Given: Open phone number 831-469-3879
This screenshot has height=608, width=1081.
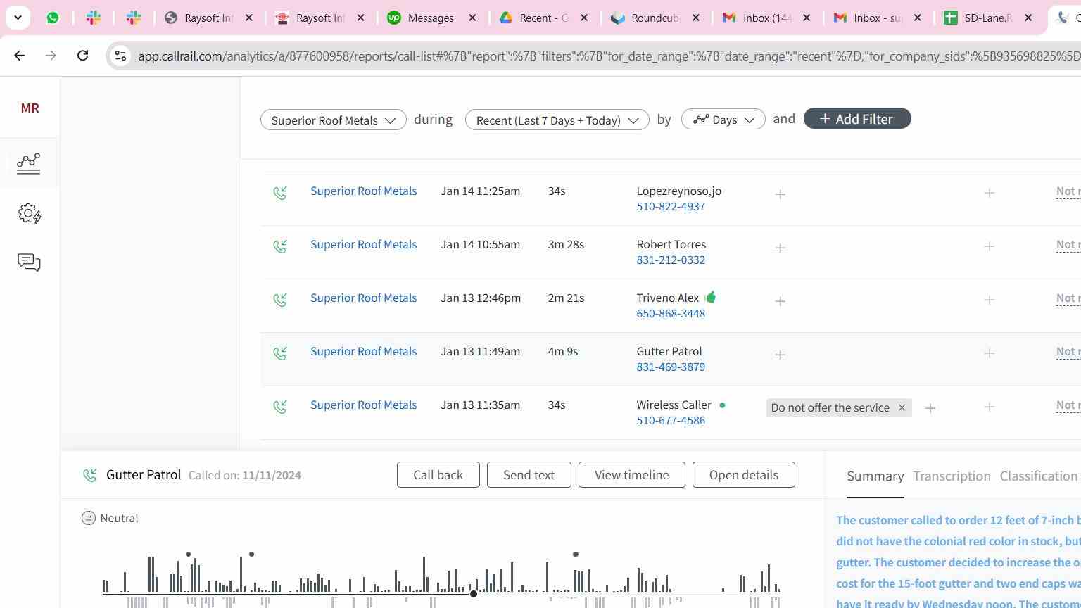Looking at the screenshot, I should (x=671, y=367).
